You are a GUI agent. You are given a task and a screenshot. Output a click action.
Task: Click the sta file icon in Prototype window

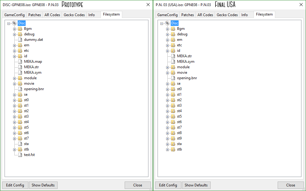(x=20, y=144)
